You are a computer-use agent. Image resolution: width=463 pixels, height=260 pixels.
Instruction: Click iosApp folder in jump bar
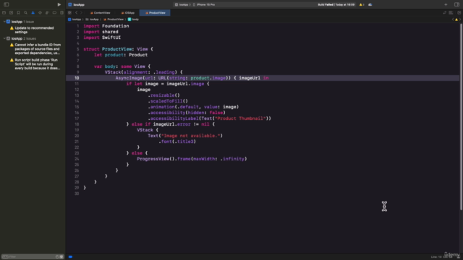coord(92,19)
